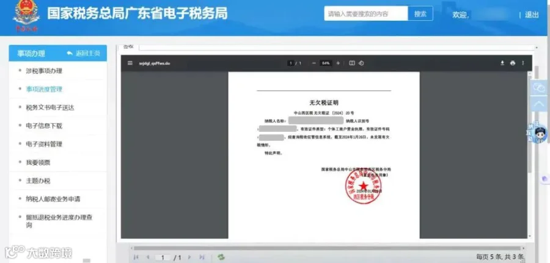The width and height of the screenshot is (550, 263).
Task: Select 电子资料管理 sidebar item
Action: click(x=44, y=144)
